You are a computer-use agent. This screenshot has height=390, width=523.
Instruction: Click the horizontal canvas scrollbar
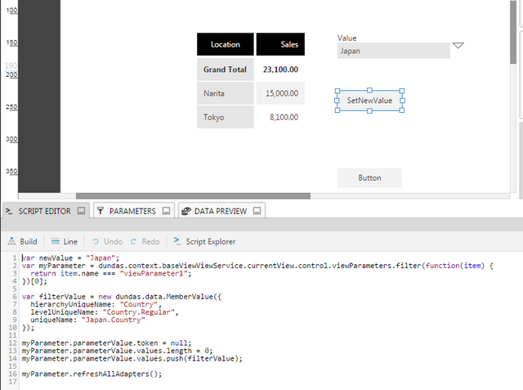point(193,195)
